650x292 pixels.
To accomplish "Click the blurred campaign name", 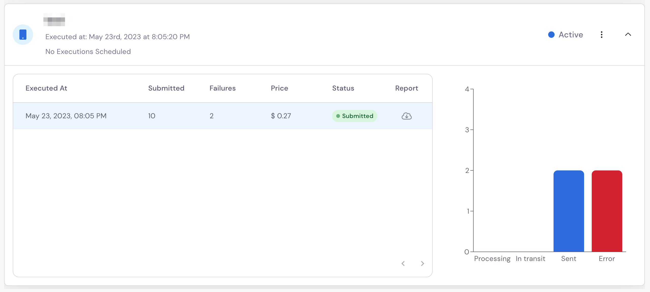I will (54, 20).
